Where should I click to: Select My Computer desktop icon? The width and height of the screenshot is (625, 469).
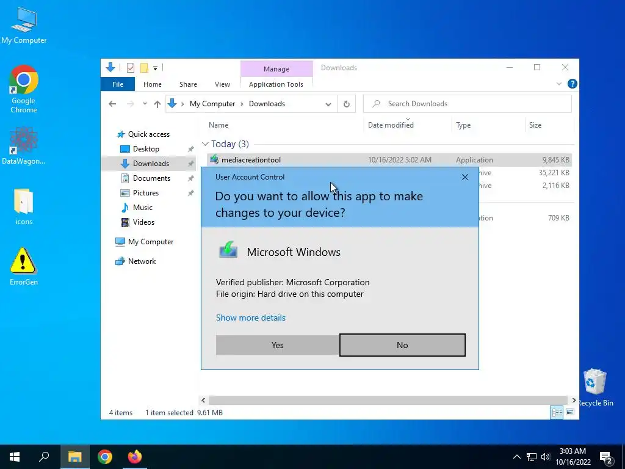coord(24,25)
